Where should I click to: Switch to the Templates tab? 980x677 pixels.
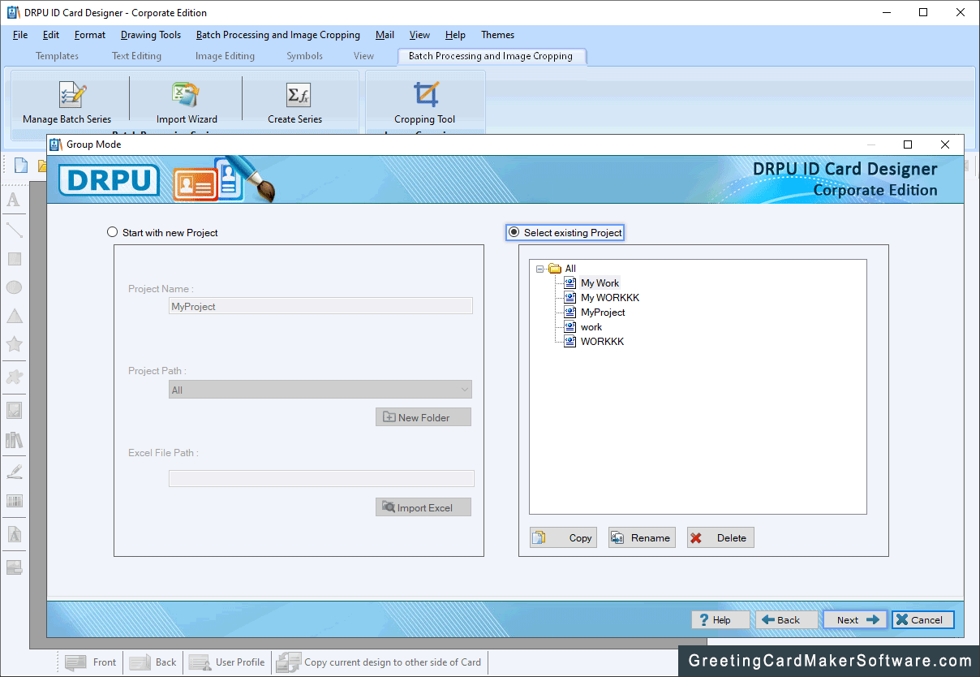click(x=57, y=56)
